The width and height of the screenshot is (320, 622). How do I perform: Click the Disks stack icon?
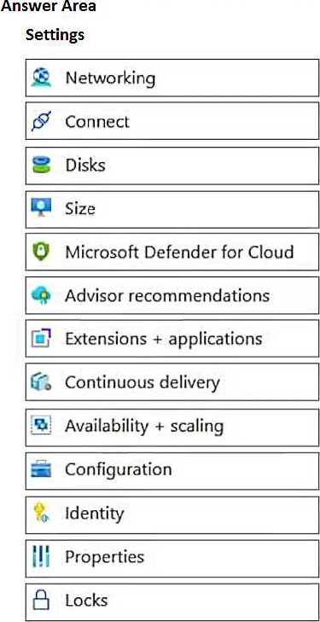[42, 165]
